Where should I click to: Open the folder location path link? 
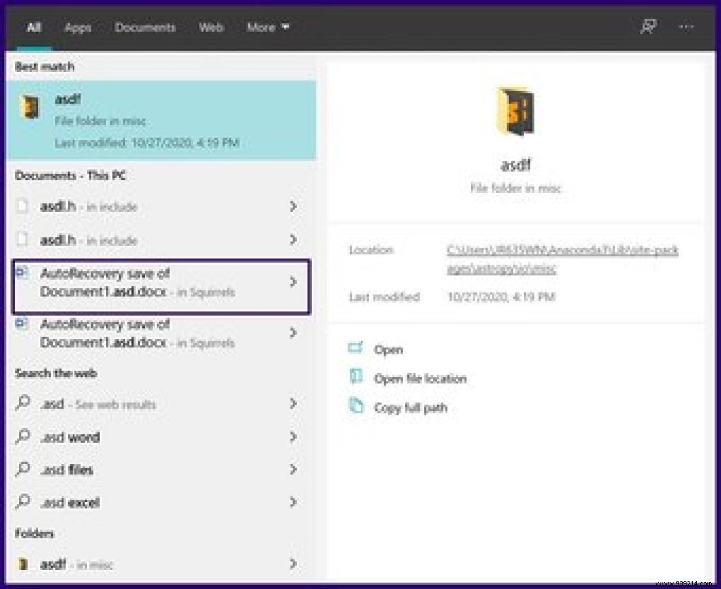coord(562,259)
